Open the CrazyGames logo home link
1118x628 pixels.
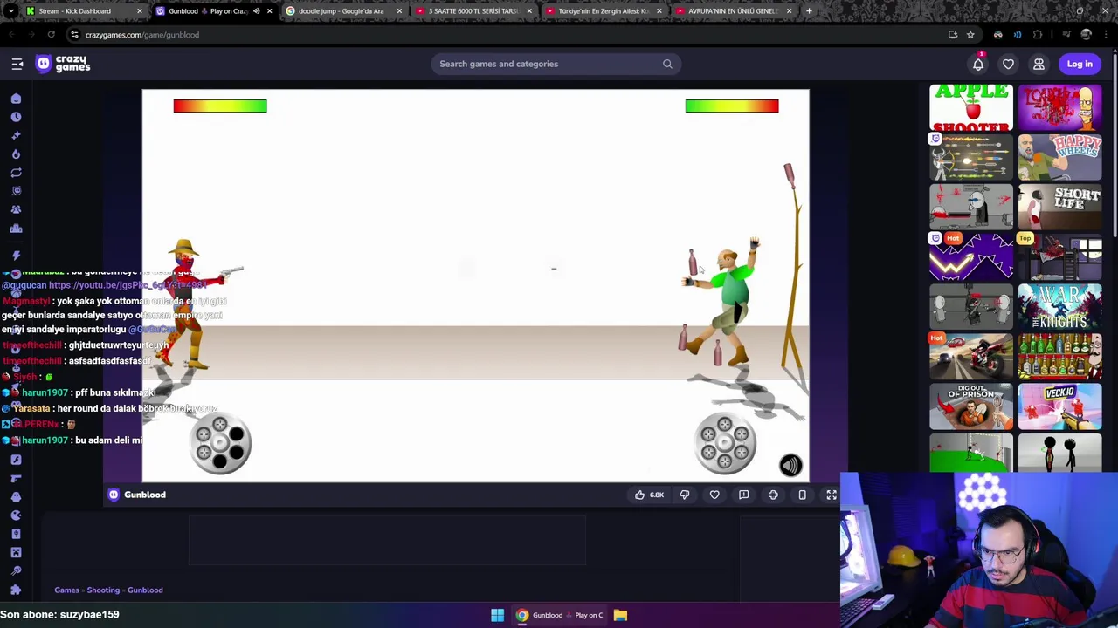tap(63, 64)
